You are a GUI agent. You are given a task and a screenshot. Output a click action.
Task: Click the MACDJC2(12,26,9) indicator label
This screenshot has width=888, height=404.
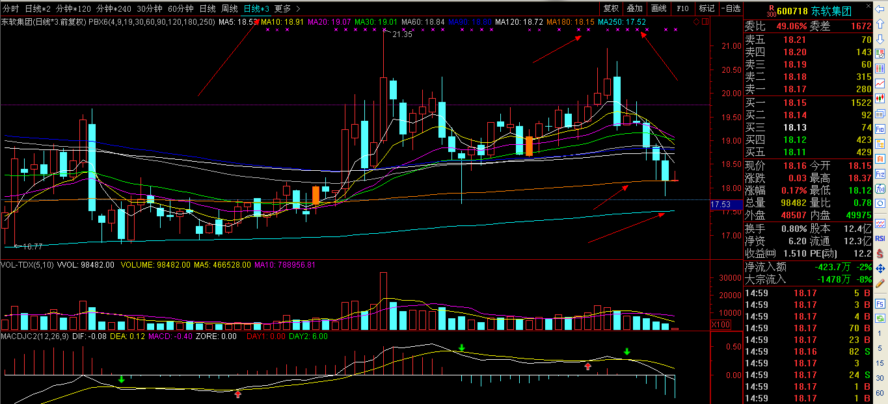click(x=33, y=336)
